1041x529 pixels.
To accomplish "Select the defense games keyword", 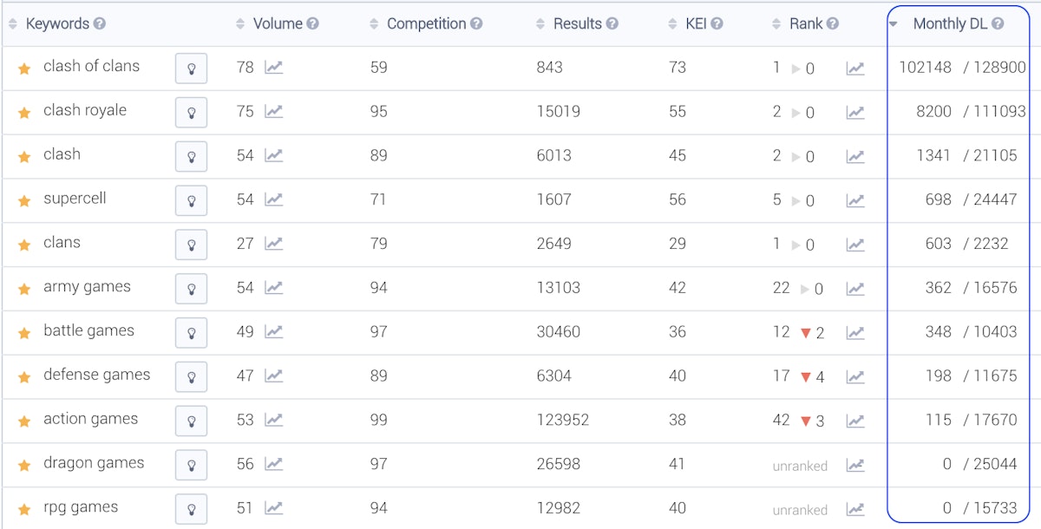I will pyautogui.click(x=96, y=375).
